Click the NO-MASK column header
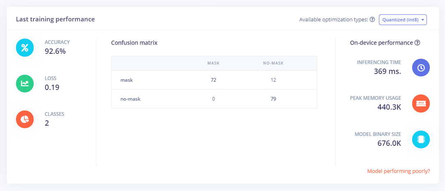This screenshot has width=445, height=191. pos(273,63)
